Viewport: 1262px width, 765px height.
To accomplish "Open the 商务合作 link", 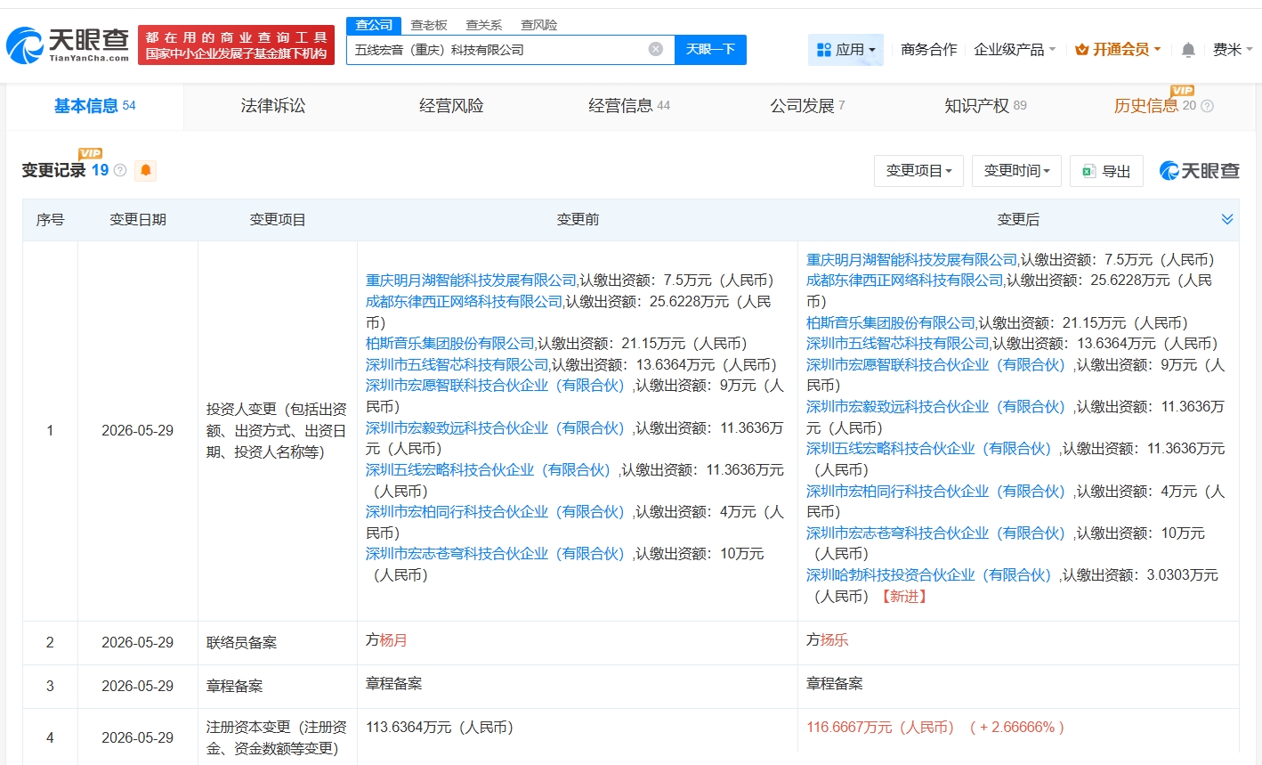I will click(928, 50).
